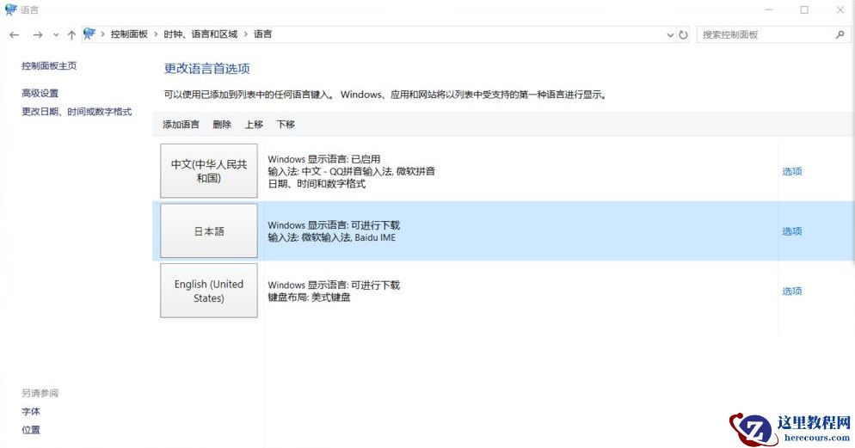Go up one level arrow
Viewport: 855px width, 448px height.
(x=71, y=35)
